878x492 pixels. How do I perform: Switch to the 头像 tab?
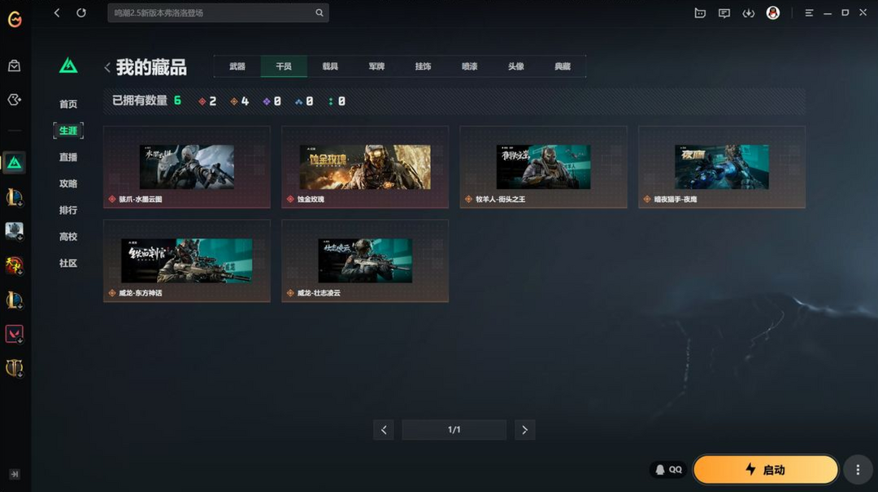click(x=516, y=67)
